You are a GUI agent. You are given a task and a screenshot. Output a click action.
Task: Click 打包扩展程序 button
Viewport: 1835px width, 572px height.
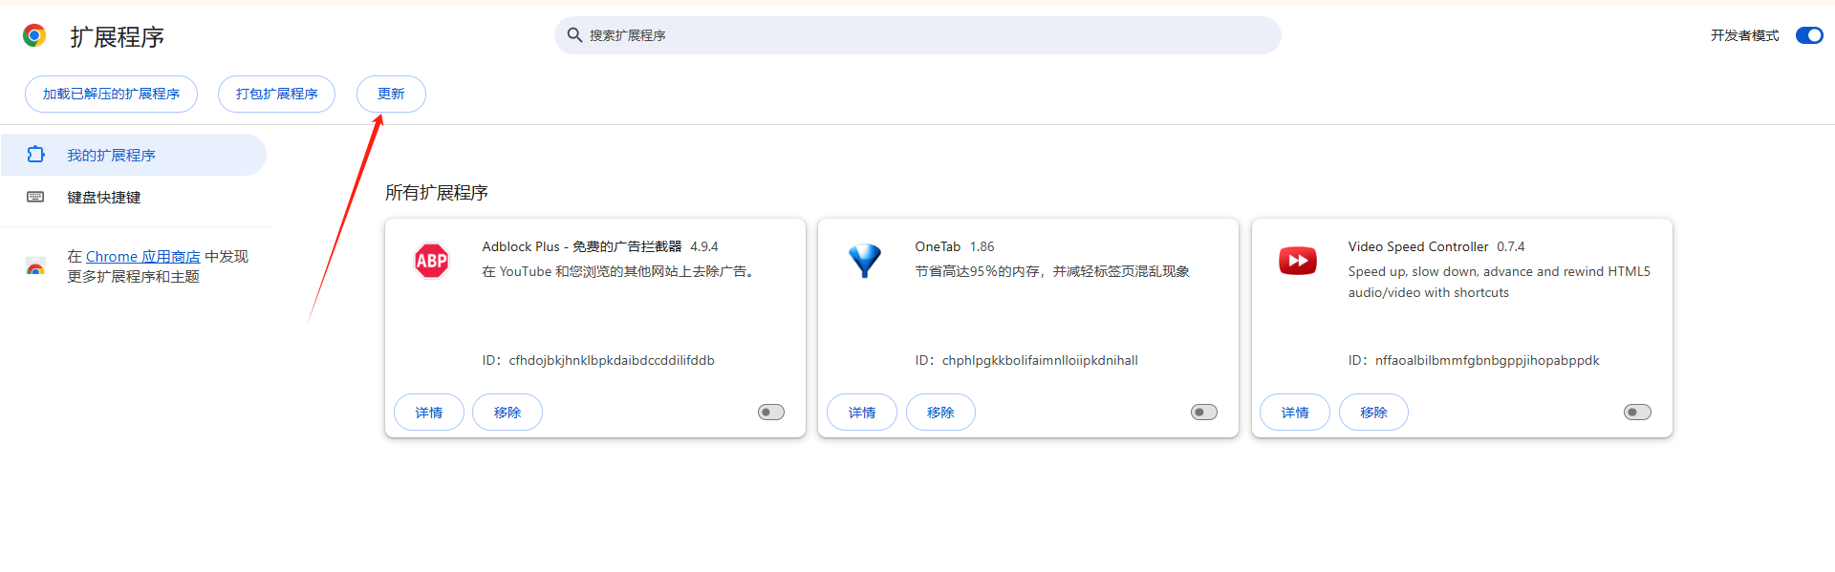point(276,94)
